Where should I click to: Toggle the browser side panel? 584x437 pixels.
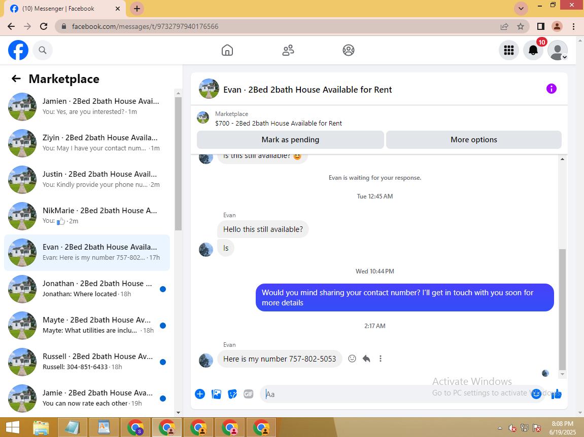[x=540, y=26]
